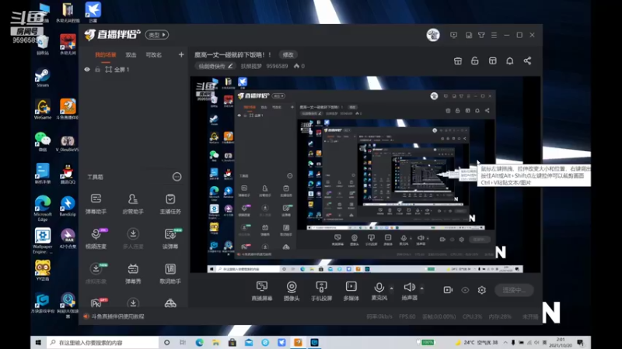Open the 主播任务 streamer tasks tool

click(170, 204)
